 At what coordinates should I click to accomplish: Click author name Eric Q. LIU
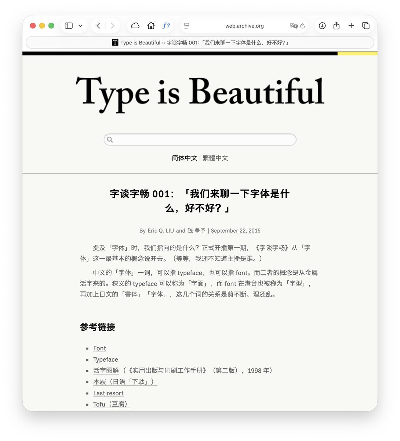pos(161,231)
